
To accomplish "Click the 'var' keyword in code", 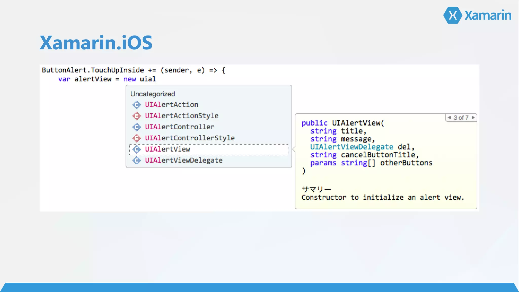I will [64, 79].
